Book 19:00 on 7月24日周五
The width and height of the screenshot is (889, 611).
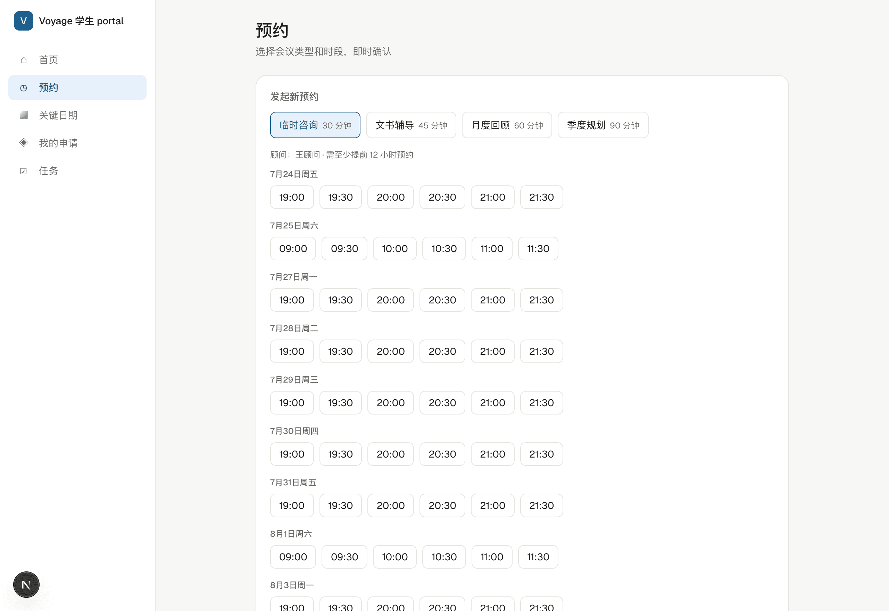(x=292, y=197)
